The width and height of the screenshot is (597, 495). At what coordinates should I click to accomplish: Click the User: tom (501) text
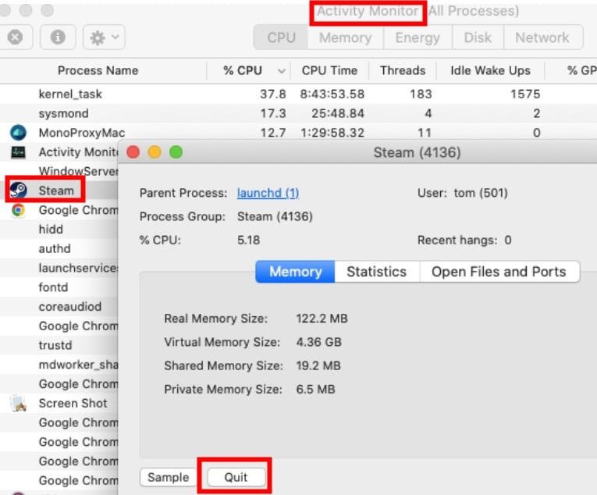[463, 193]
